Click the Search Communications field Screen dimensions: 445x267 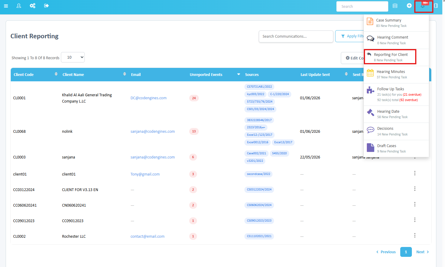coord(296,36)
